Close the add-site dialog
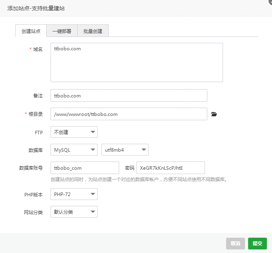Image resolution: width=272 pixels, height=253 pixels. [270, 2]
